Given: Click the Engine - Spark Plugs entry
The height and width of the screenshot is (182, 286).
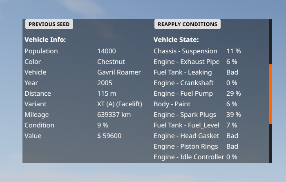Looking at the screenshot, I should pyautogui.click(x=185, y=115).
